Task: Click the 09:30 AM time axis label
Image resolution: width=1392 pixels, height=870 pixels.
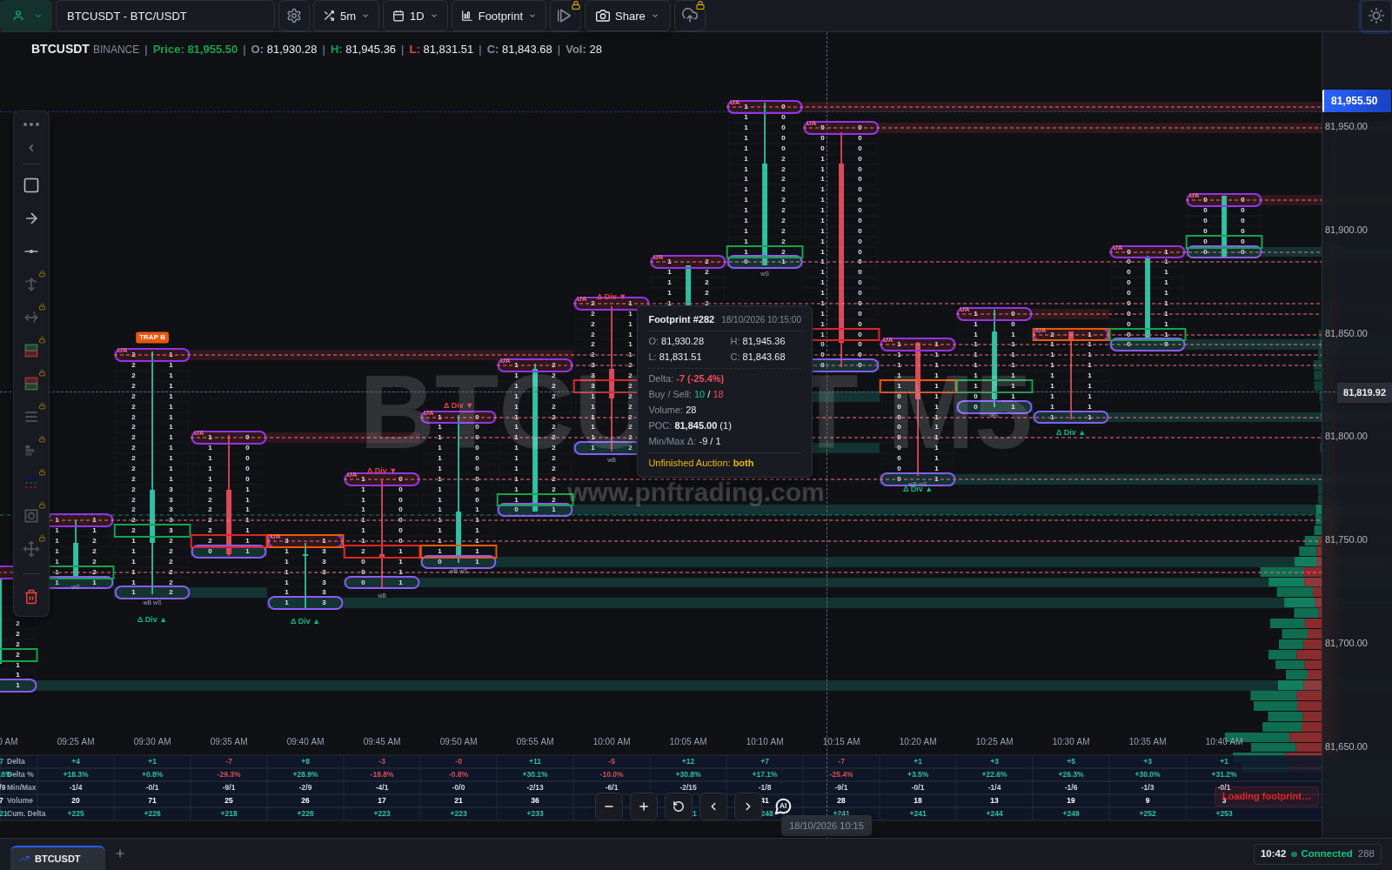Action: 152,741
